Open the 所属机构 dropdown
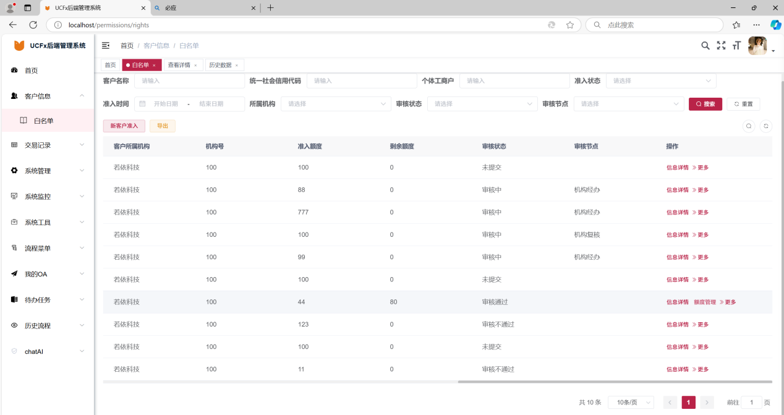Viewport: 784px width, 415px height. pos(336,104)
